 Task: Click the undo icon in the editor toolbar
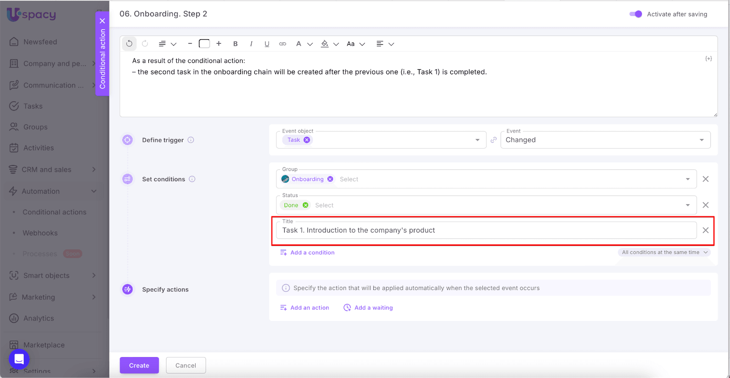click(x=130, y=44)
